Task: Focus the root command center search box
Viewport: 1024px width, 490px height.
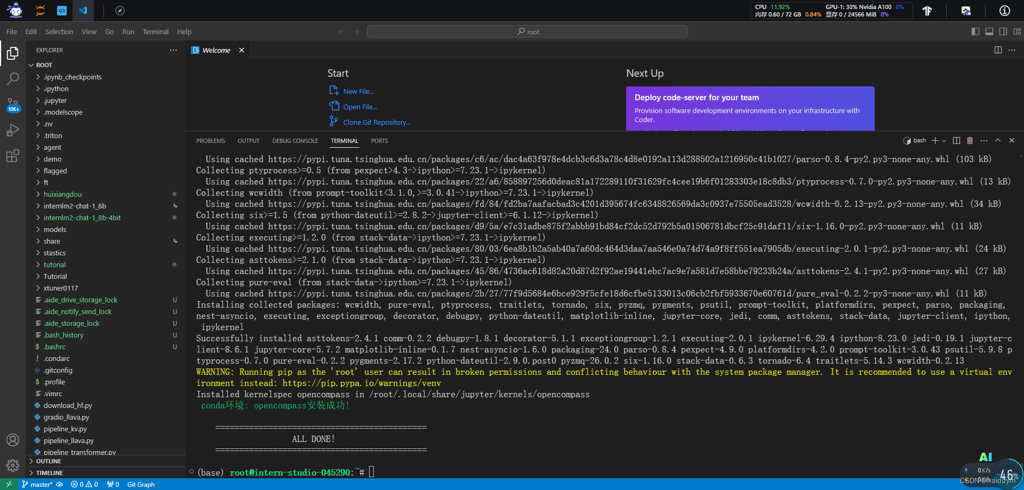Action: pyautogui.click(x=527, y=31)
